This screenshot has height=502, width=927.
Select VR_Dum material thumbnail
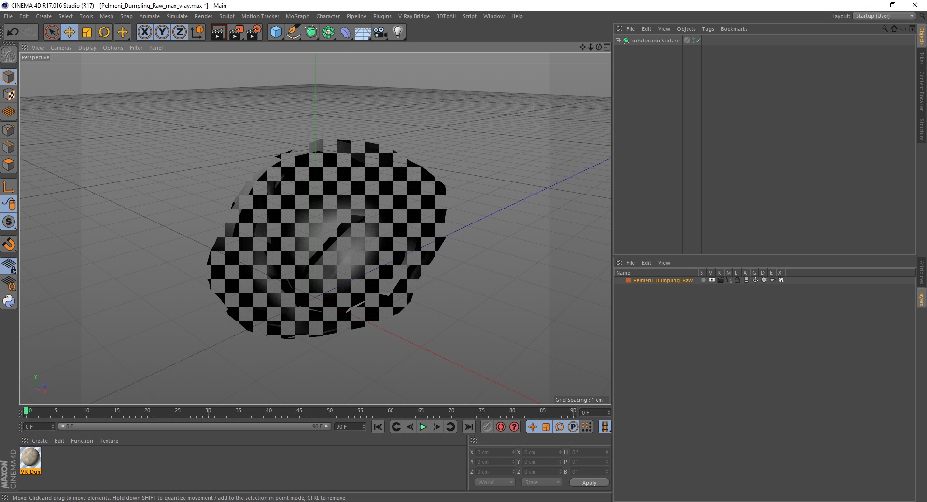click(x=30, y=460)
